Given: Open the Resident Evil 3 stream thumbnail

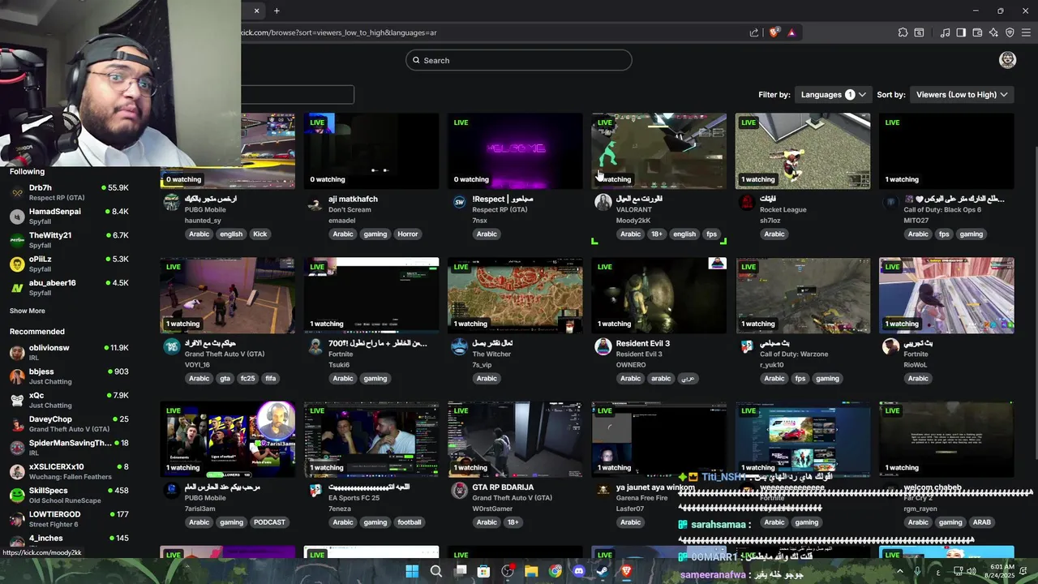Looking at the screenshot, I should [658, 295].
